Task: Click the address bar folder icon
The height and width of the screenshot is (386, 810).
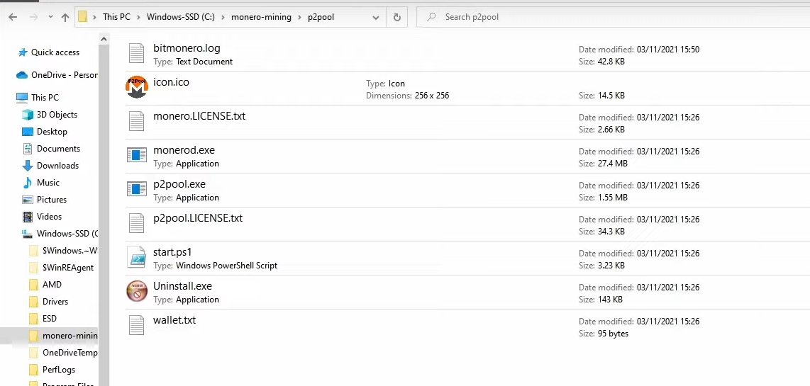Action: click(83, 17)
